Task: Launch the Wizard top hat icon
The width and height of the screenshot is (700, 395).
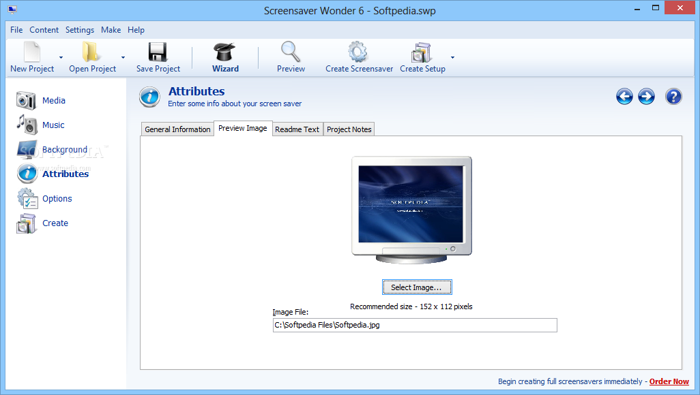Action: (224, 52)
